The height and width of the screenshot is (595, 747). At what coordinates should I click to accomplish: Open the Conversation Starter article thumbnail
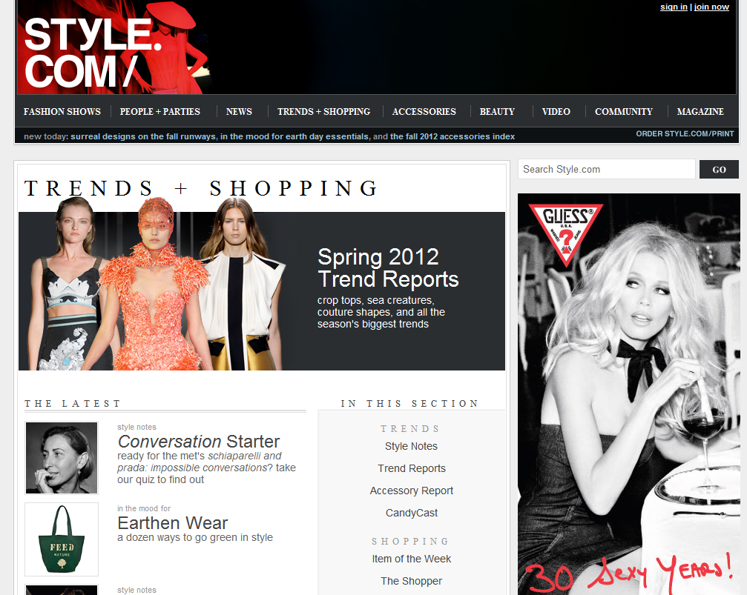point(62,457)
